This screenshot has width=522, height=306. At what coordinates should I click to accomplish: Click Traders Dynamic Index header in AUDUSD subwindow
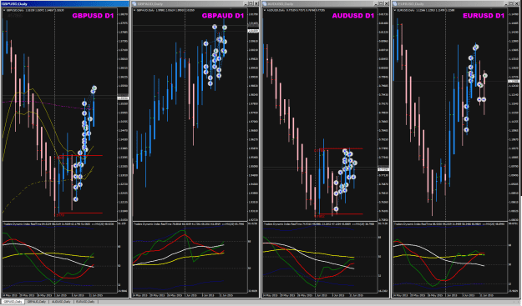click(x=319, y=224)
